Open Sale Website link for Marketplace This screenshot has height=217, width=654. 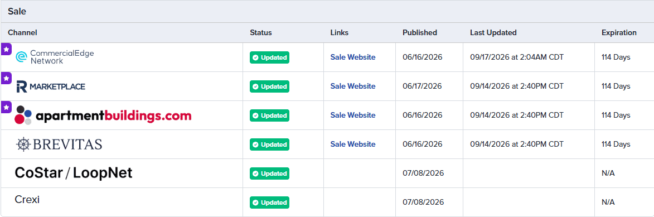(353, 86)
